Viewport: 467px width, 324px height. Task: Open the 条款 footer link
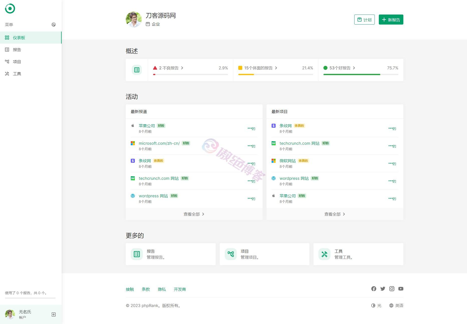[146, 289]
